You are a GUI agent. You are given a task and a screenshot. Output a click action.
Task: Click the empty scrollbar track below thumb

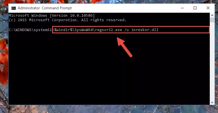212,61
